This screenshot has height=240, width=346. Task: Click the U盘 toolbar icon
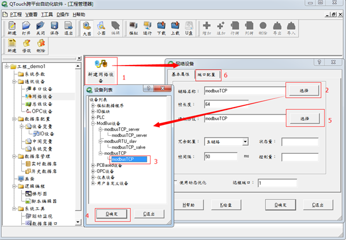click(x=188, y=29)
